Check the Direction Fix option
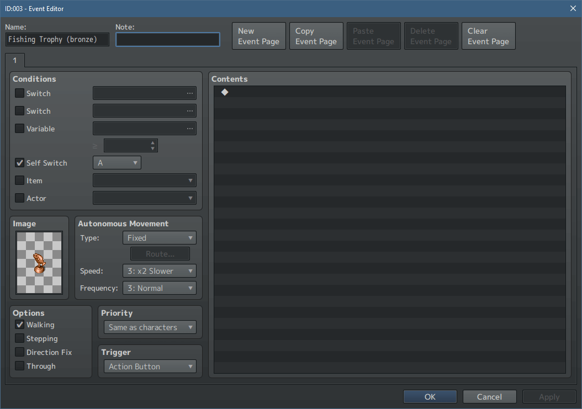 [x=19, y=352]
